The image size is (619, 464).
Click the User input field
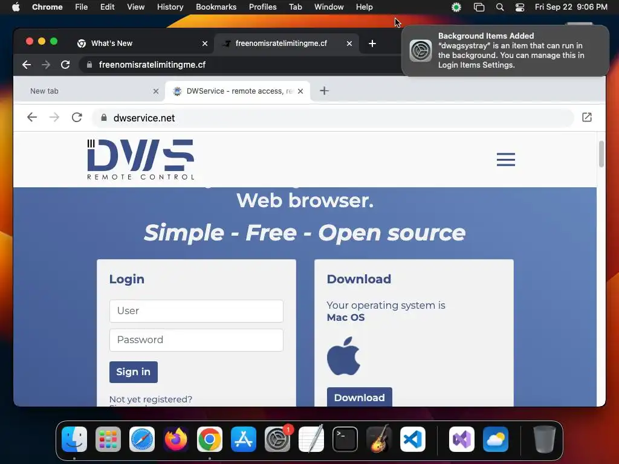196,311
